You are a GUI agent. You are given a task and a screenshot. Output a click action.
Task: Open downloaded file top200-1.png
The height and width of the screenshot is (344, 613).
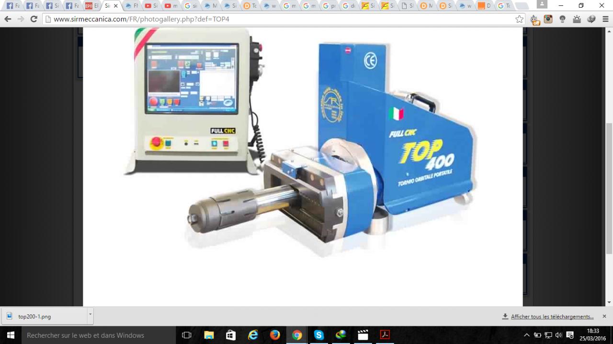[x=44, y=316]
